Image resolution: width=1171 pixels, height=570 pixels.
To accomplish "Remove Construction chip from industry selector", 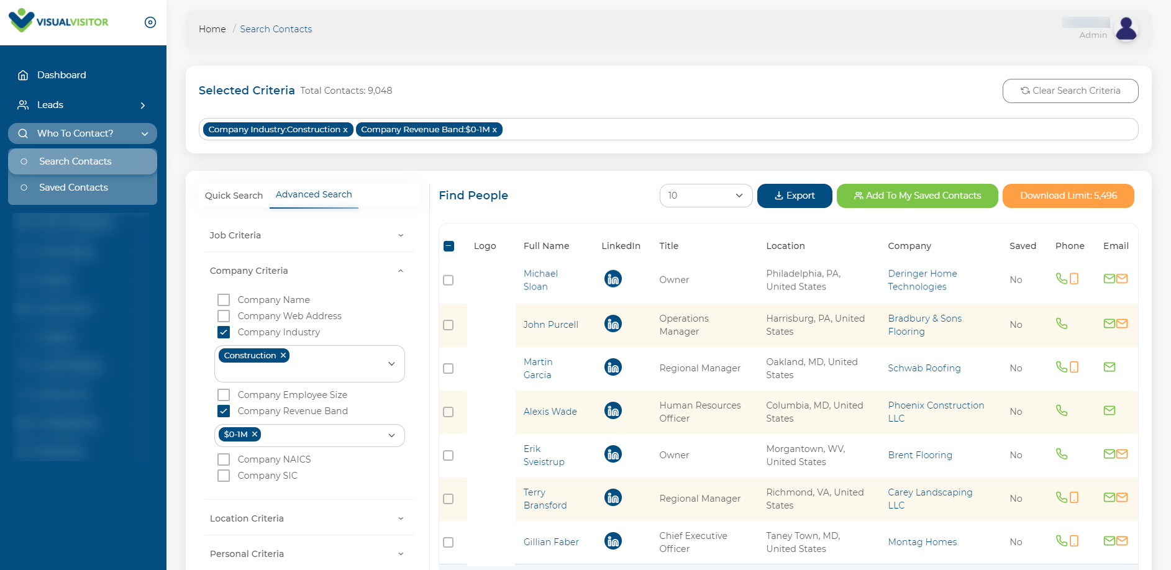I will (283, 355).
